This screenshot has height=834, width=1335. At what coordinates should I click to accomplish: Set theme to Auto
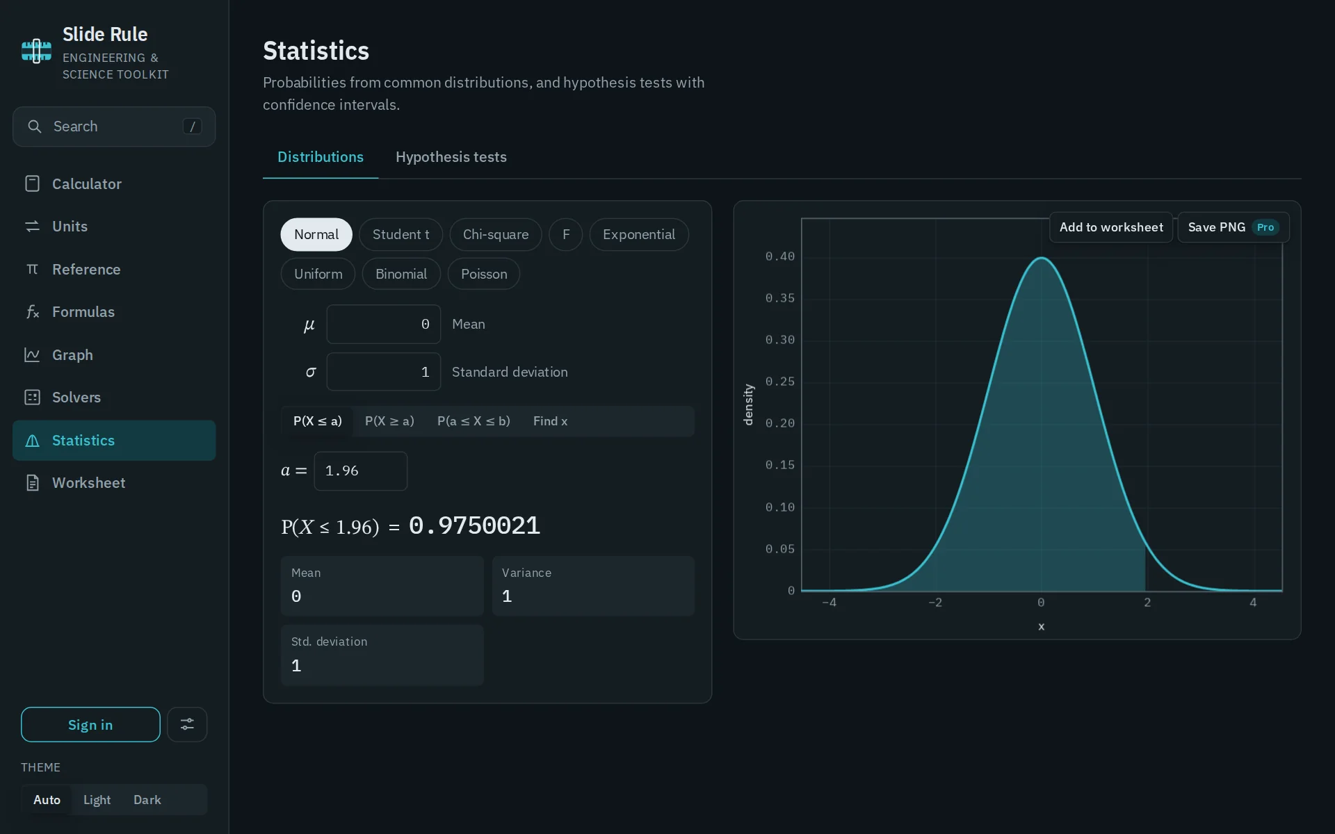click(47, 800)
